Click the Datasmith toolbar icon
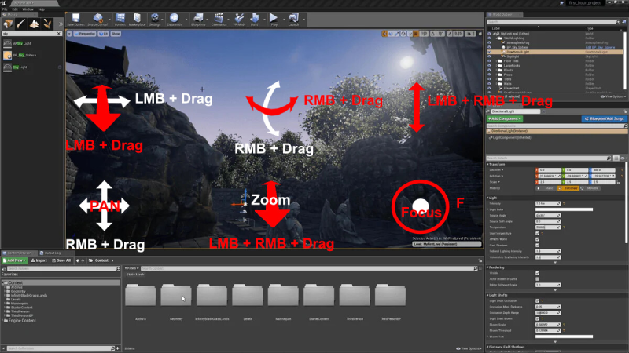 click(x=174, y=19)
